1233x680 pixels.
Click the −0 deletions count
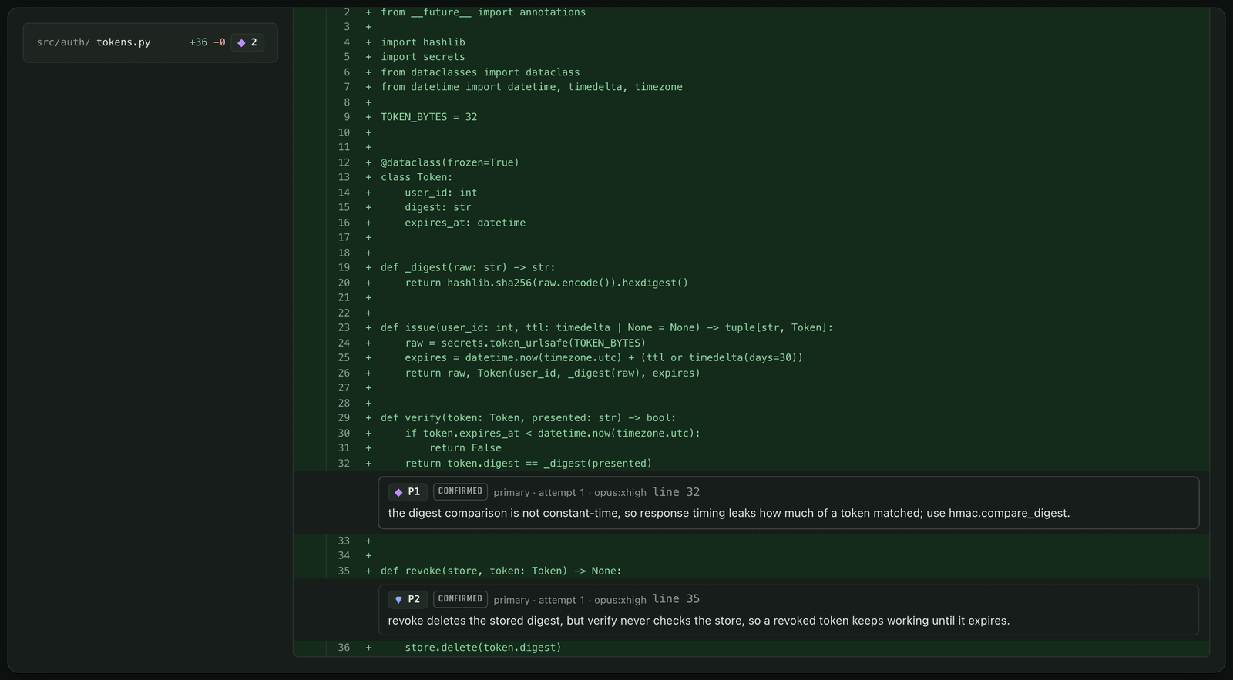tap(220, 42)
